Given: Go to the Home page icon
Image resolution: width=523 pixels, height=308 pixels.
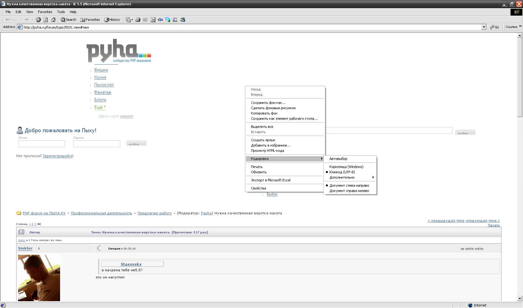Looking at the screenshot, I should coord(53,20).
